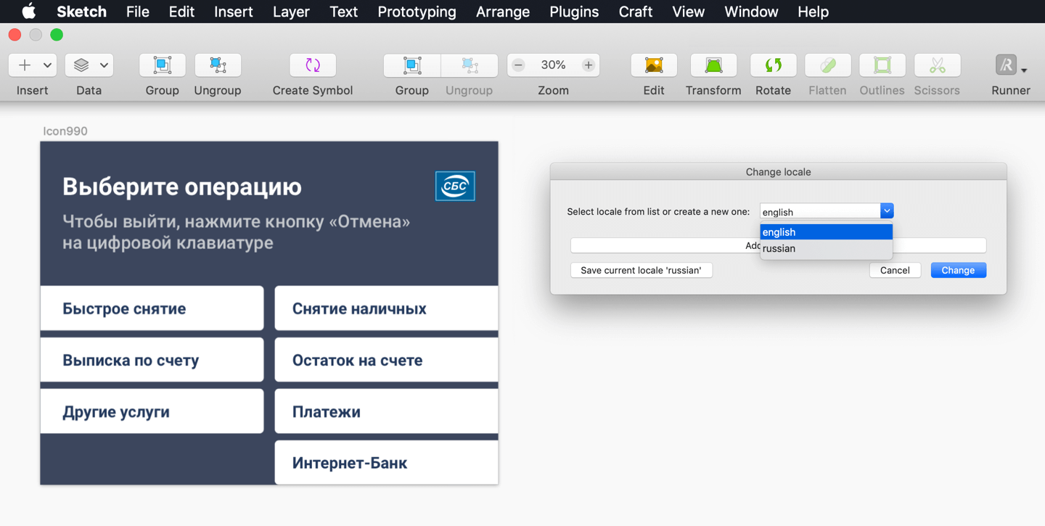The height and width of the screenshot is (526, 1045).
Task: Select the 'Чтобы выйти' subtitle text
Action: coord(237,232)
